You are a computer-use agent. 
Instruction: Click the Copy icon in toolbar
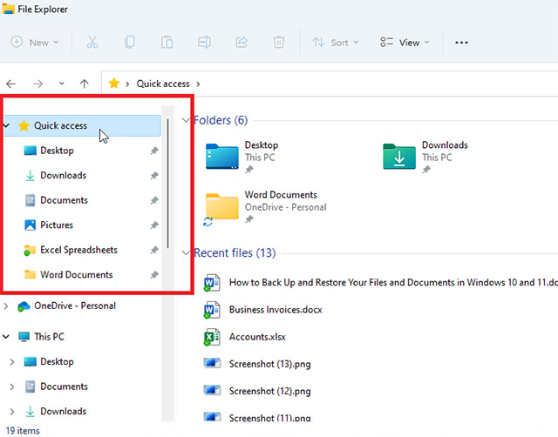tap(130, 42)
